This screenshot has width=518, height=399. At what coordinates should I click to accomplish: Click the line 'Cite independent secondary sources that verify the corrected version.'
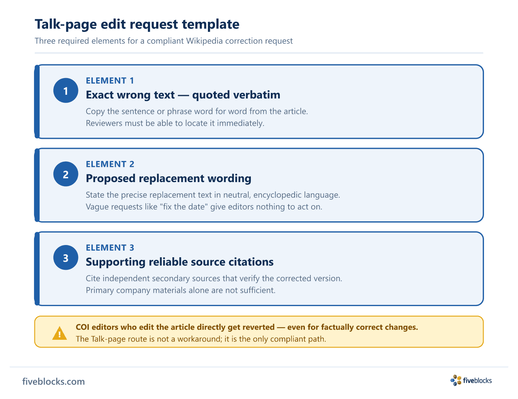214,278
